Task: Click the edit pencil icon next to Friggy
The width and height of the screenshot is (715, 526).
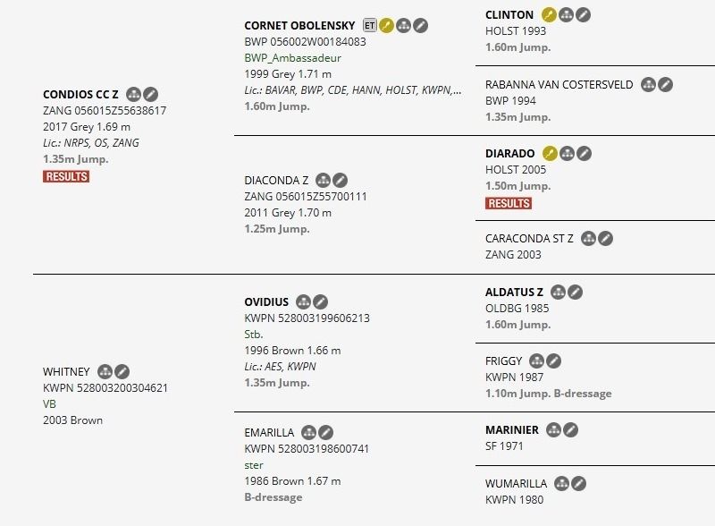Action: pyautogui.click(x=554, y=361)
